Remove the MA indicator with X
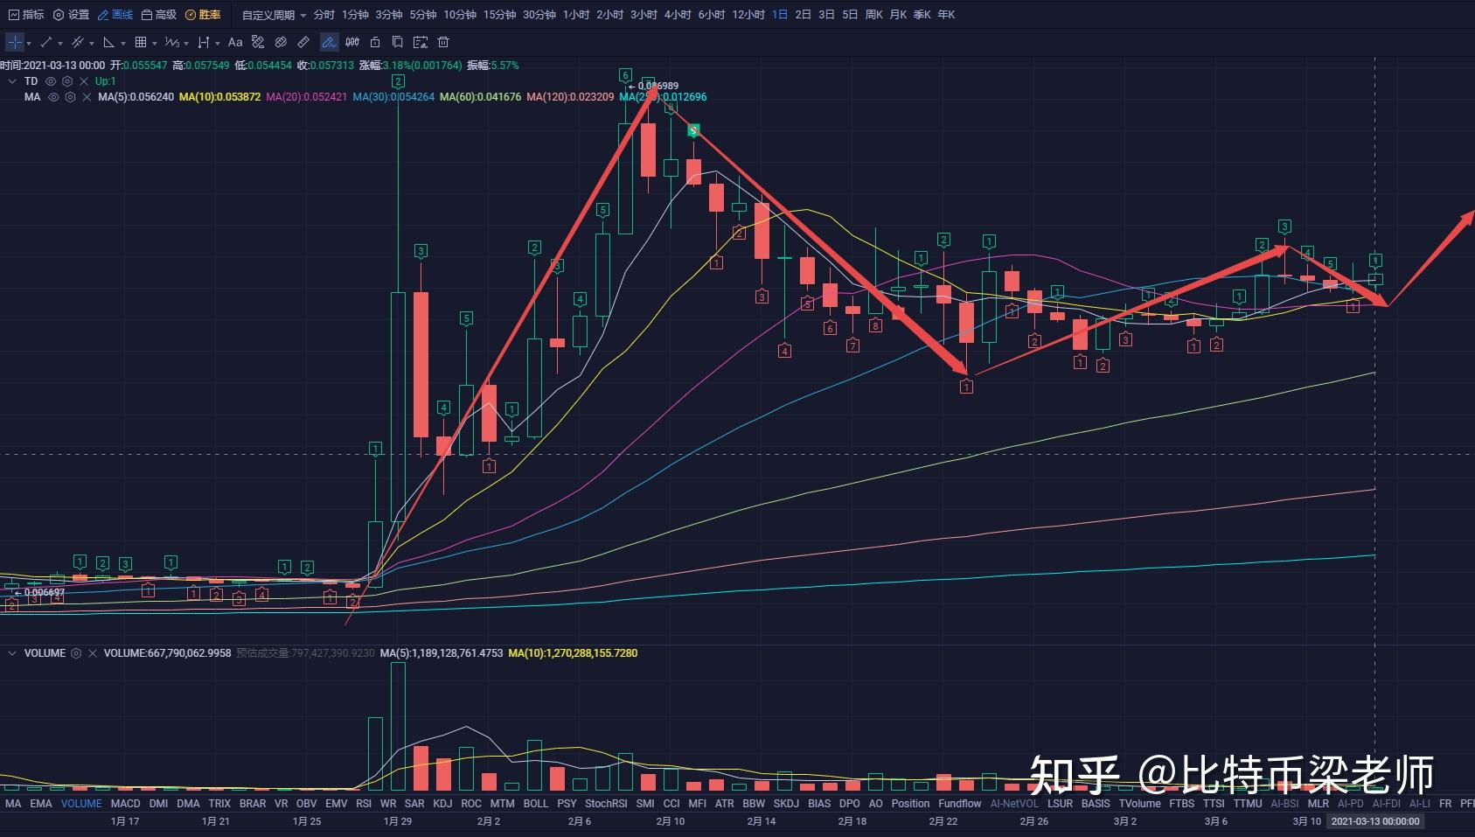 (x=87, y=97)
